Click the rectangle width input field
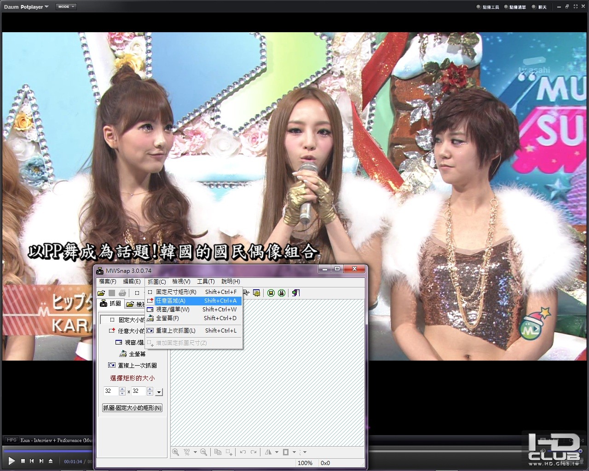This screenshot has height=471, width=589. pos(111,391)
